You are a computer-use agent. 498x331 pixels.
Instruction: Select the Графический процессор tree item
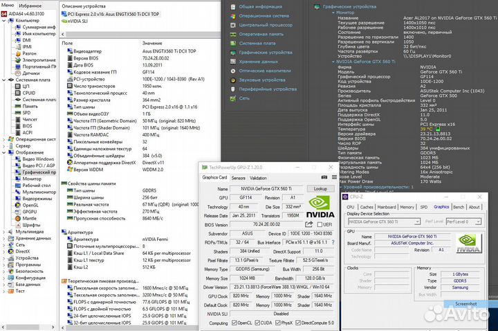coord(36,172)
